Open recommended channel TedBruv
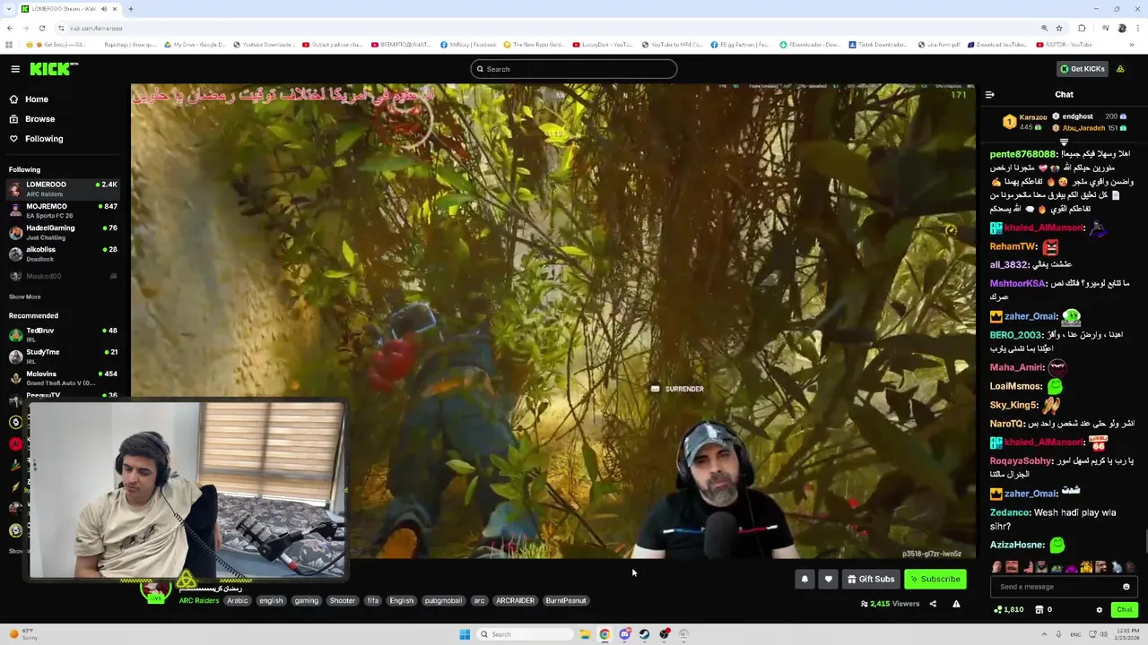 click(x=63, y=334)
